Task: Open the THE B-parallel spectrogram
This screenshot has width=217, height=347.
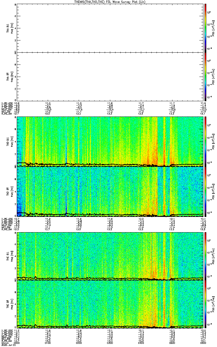Action: 110,304
